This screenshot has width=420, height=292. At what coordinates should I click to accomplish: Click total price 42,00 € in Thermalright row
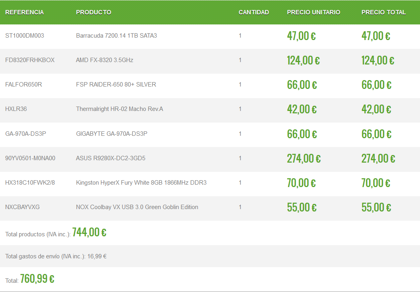[376, 109]
